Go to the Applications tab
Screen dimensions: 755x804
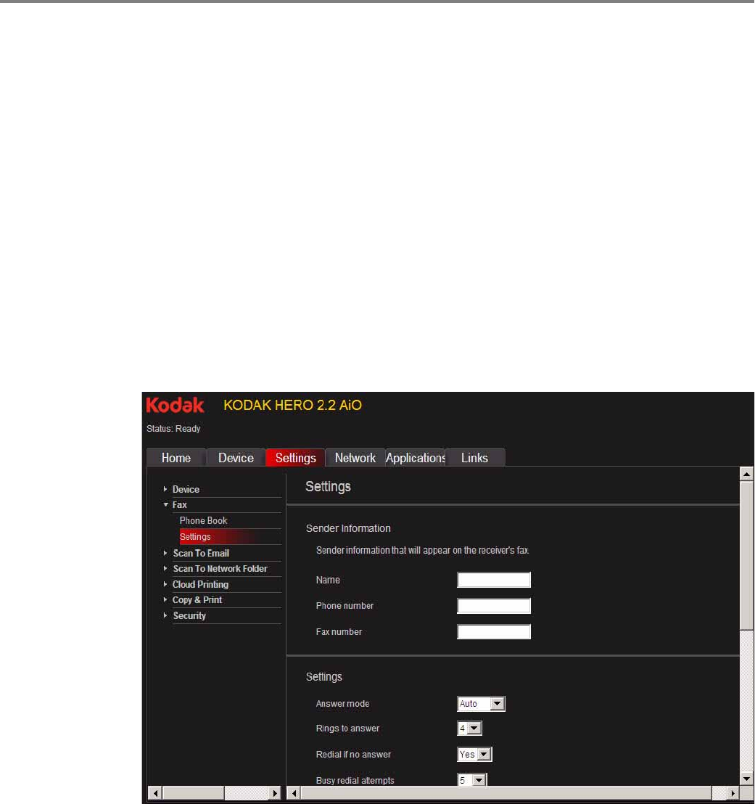[x=415, y=457]
